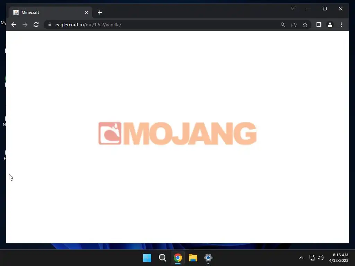Open File Explorer from taskbar
355x266 pixels.
point(193,258)
